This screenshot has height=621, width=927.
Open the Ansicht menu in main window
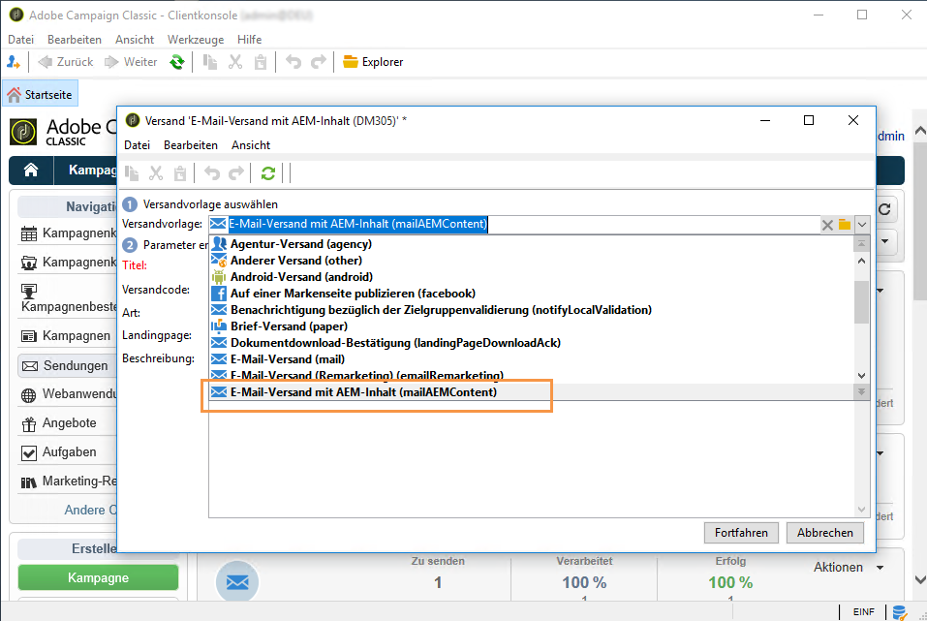point(135,40)
